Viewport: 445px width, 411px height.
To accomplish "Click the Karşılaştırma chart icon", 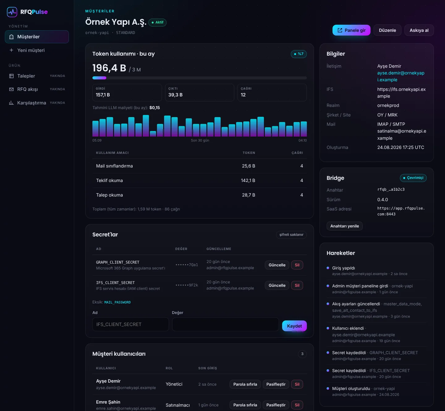I will point(11,103).
